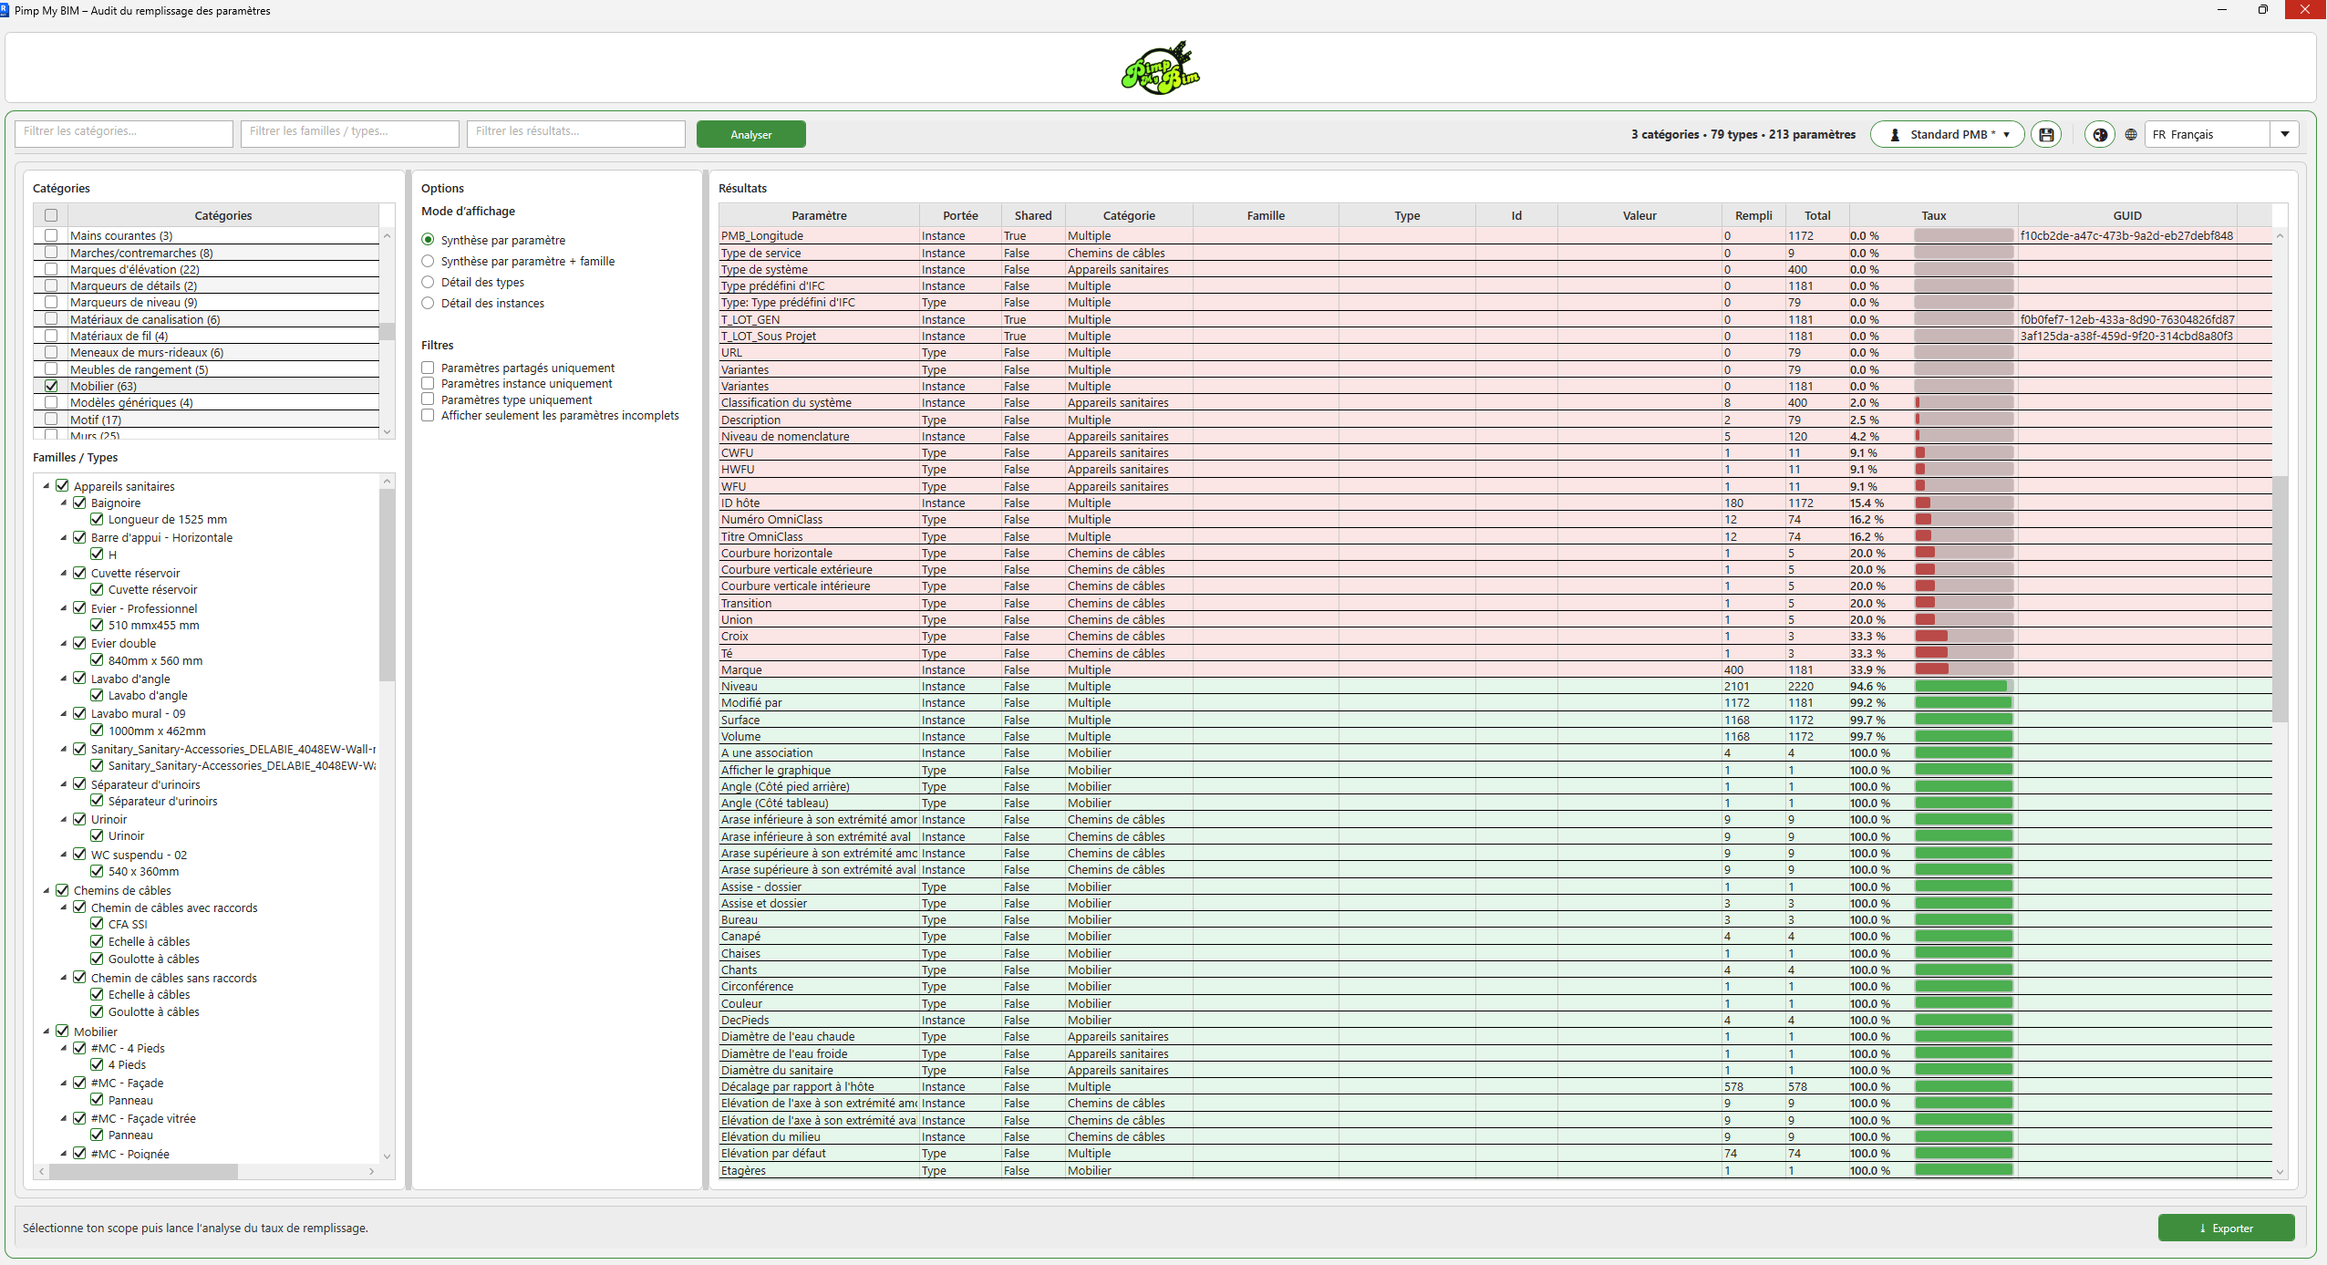The image size is (2327, 1265).
Task: Collapse the Mobilier tree node
Action: click(x=46, y=1032)
